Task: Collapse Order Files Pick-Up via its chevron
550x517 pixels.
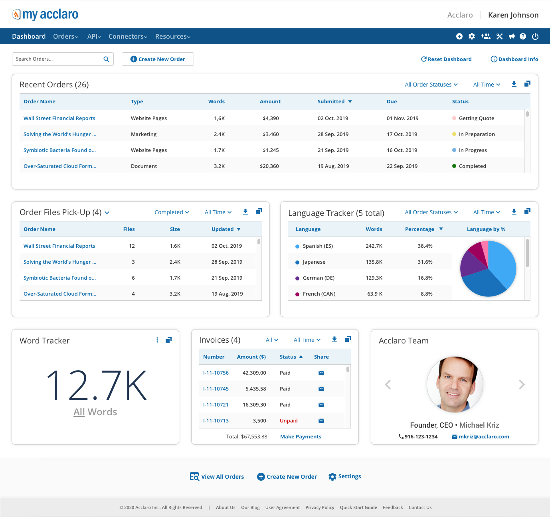Action: [x=107, y=213]
